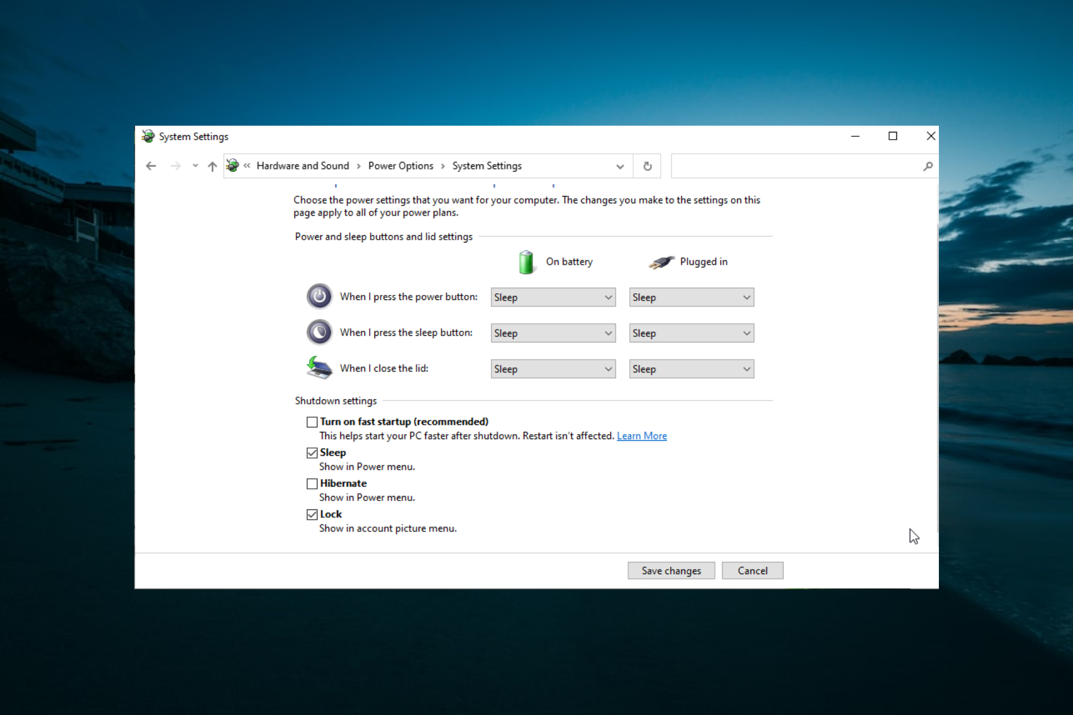
Task: Click the Control Panel icon in address bar
Action: (x=232, y=165)
